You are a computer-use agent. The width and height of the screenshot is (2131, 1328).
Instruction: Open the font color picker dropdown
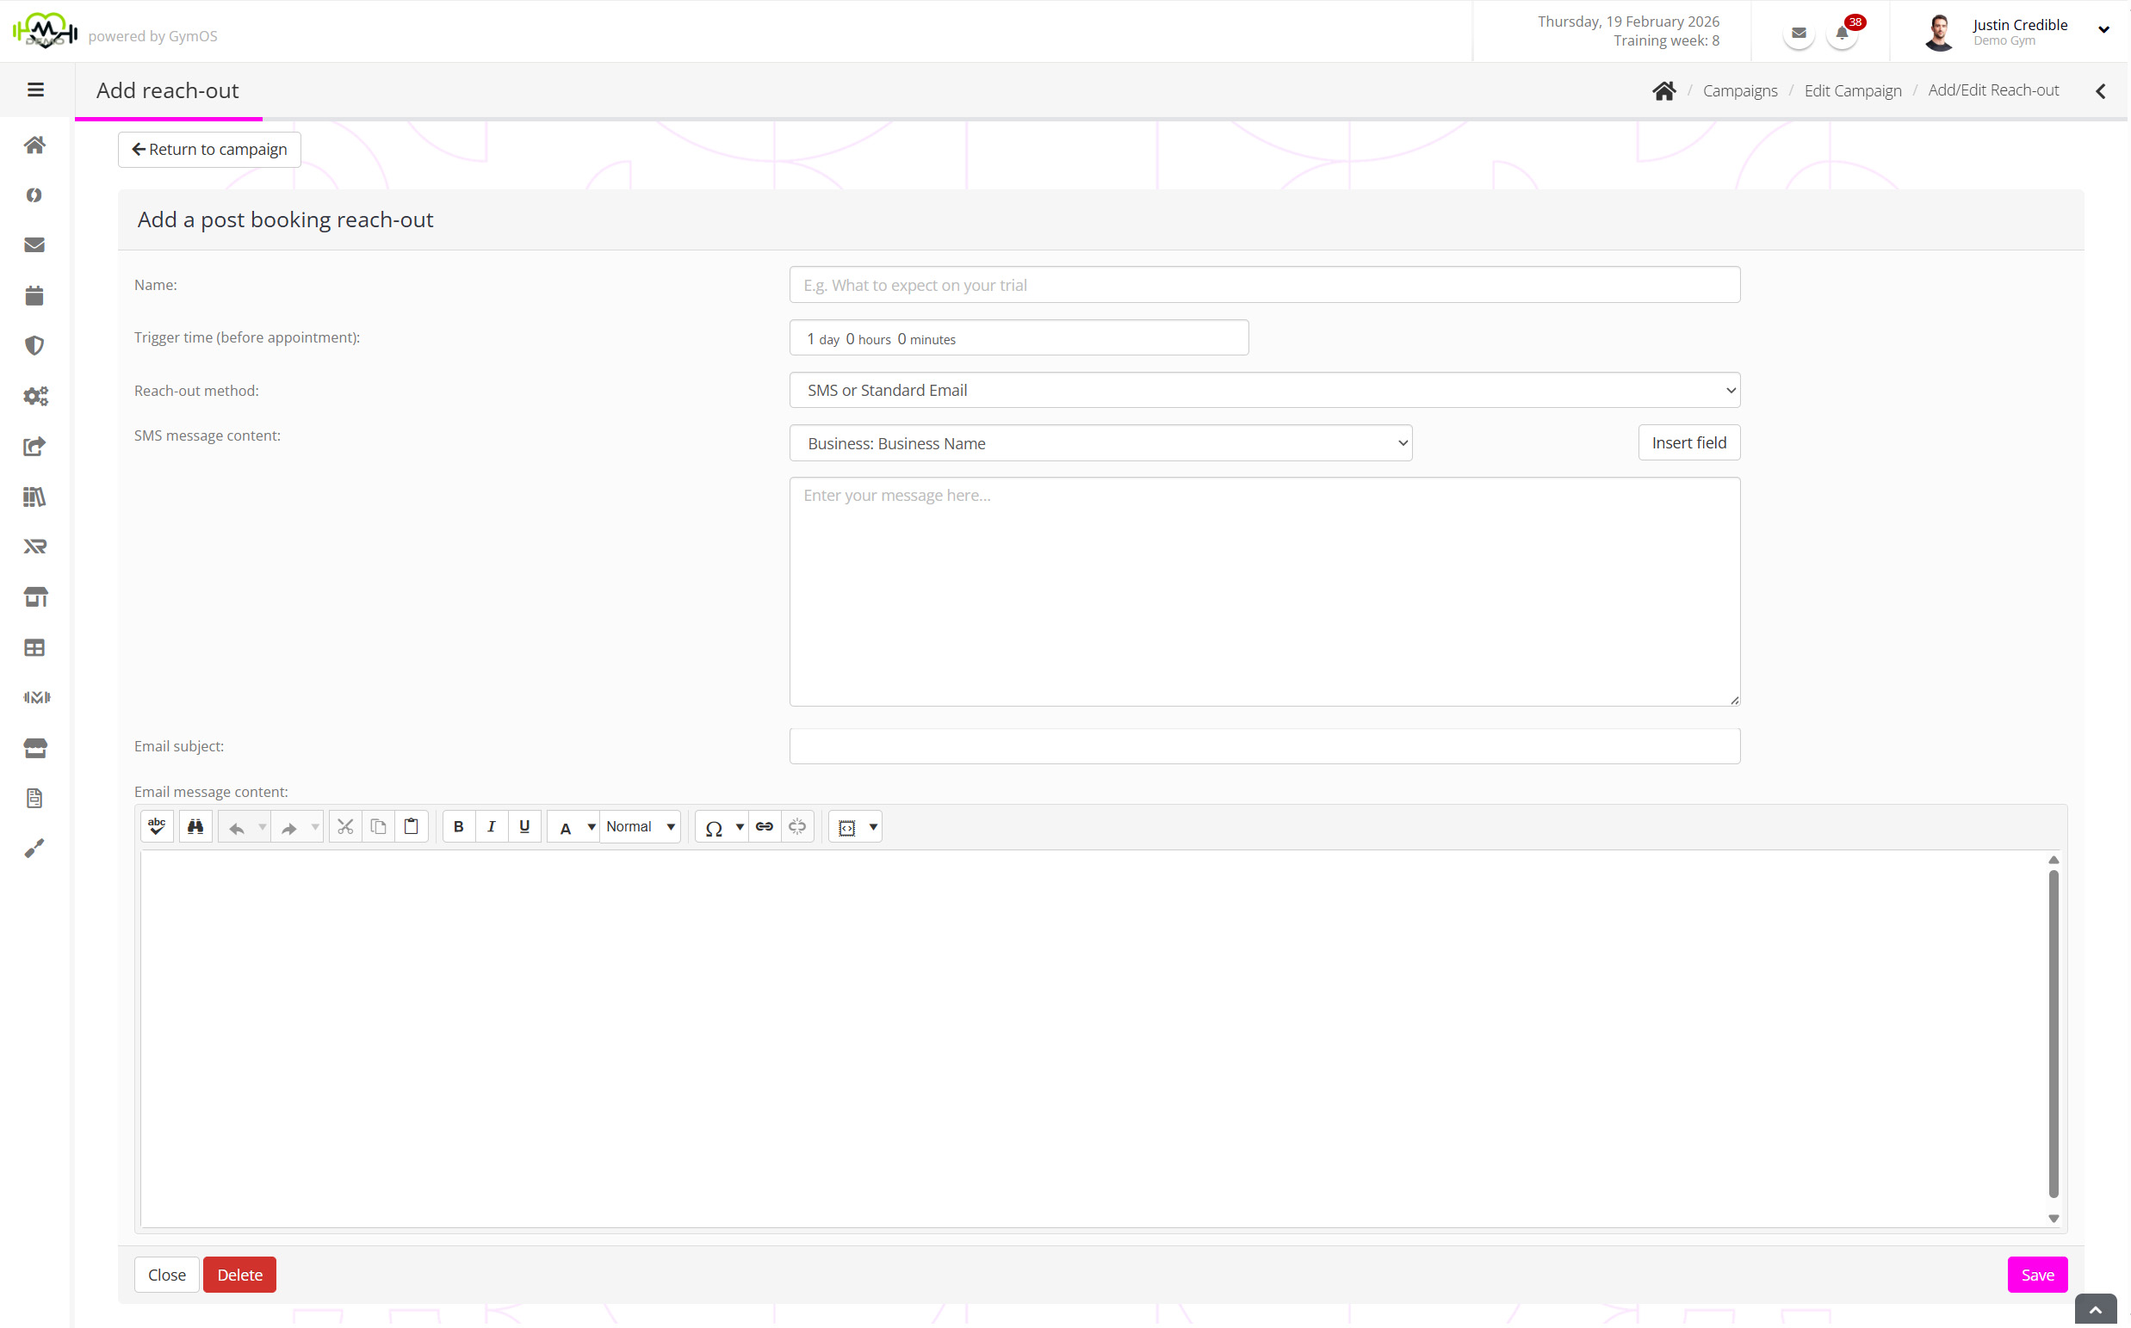591,826
